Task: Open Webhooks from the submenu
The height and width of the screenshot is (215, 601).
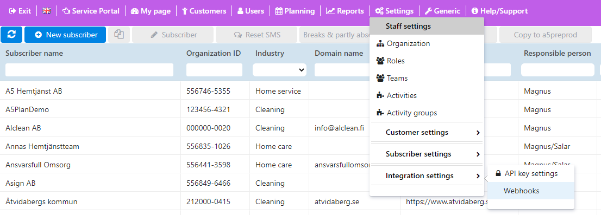Action: (531, 191)
